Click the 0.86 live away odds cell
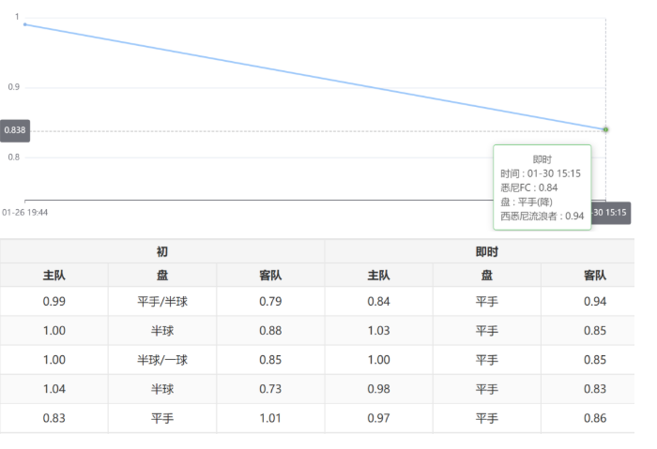The height and width of the screenshot is (449, 657). click(594, 418)
